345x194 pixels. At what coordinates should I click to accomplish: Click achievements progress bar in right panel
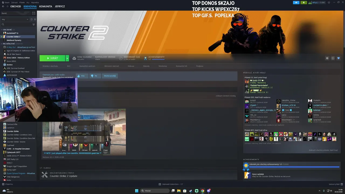click(x=294, y=167)
